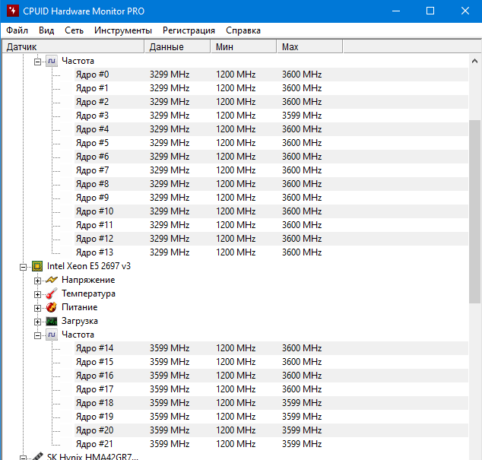The image size is (482, 460).
Task: Open the Сеть menu
Action: pyautogui.click(x=74, y=30)
